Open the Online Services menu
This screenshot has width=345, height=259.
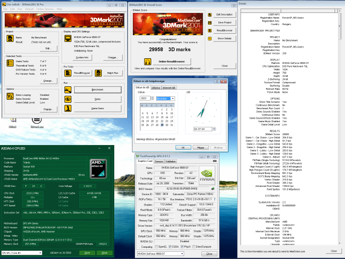(x=45, y=9)
